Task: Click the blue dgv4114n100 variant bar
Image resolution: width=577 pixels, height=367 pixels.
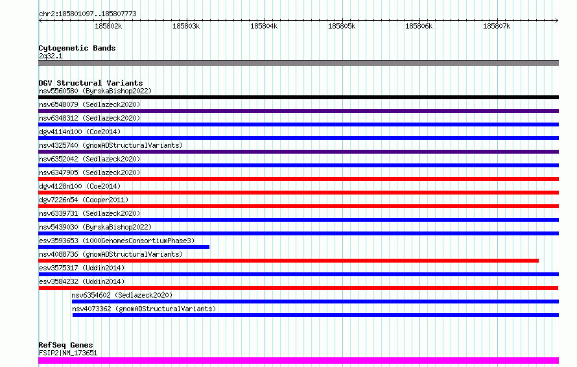Action: coord(298,138)
